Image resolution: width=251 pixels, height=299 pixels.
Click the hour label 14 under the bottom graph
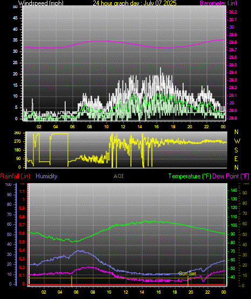pos(142,292)
